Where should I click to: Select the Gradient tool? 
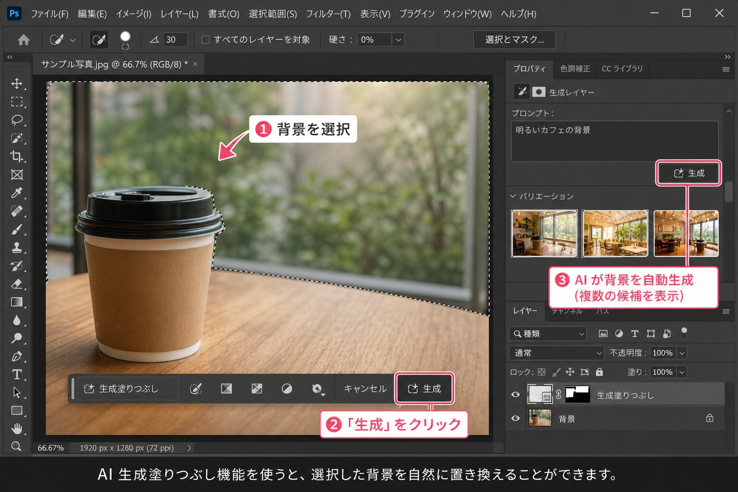pyautogui.click(x=17, y=302)
